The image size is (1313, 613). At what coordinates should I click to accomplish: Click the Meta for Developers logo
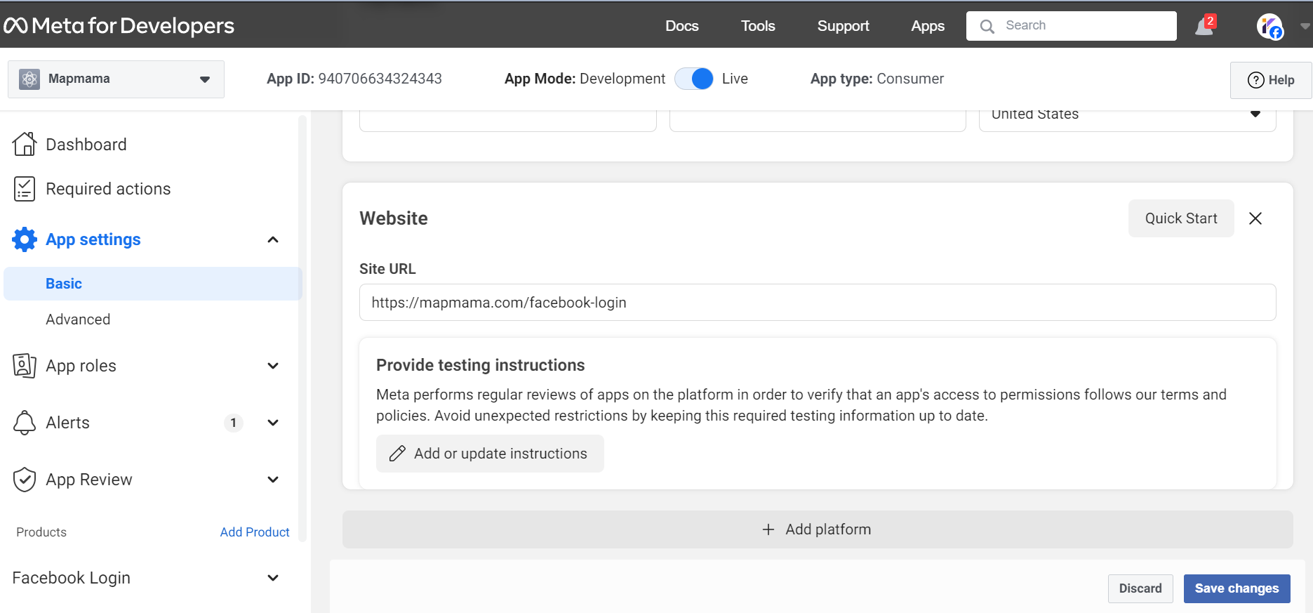[x=119, y=26]
